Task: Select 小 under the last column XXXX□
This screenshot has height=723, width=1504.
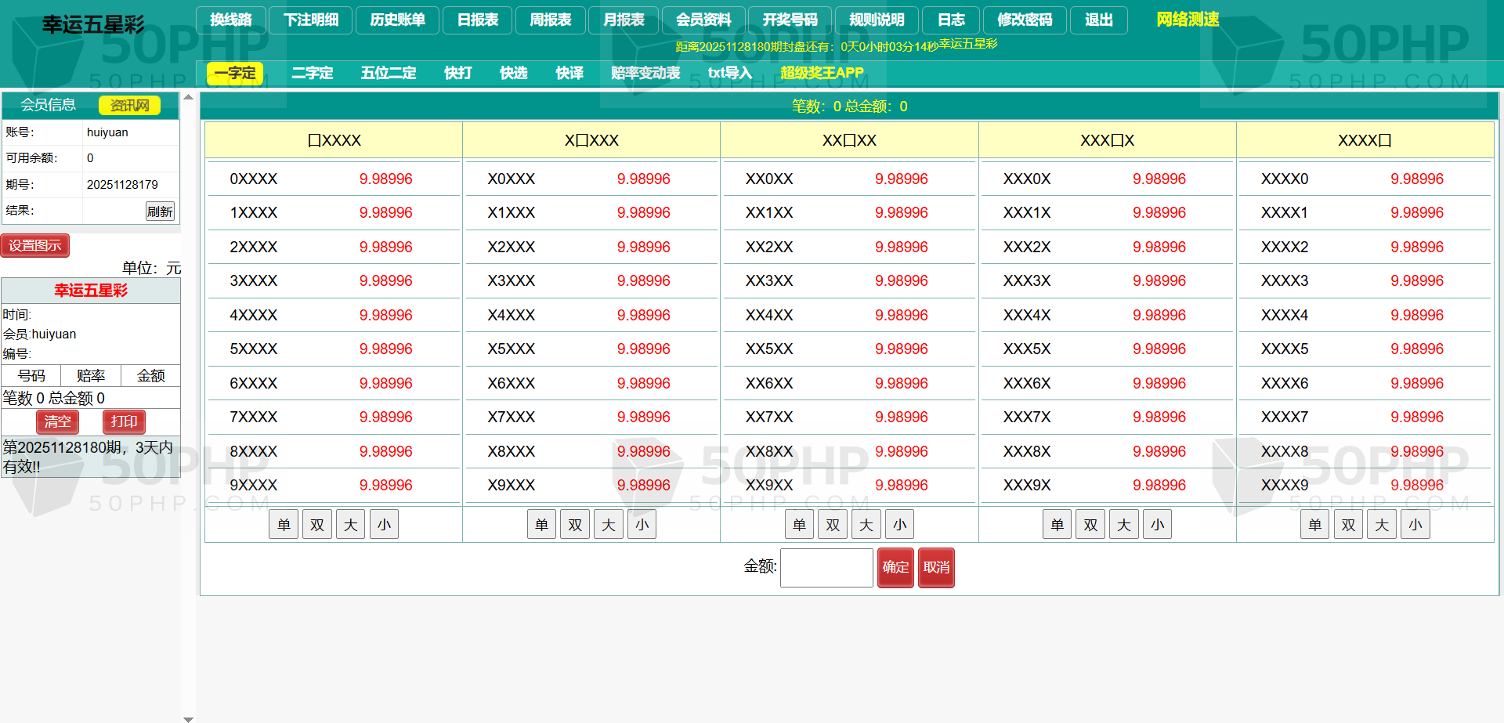Action: 1415,525
